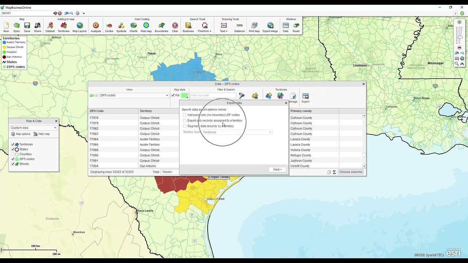
Task: Zoom in with green plus icon
Action: point(460,22)
